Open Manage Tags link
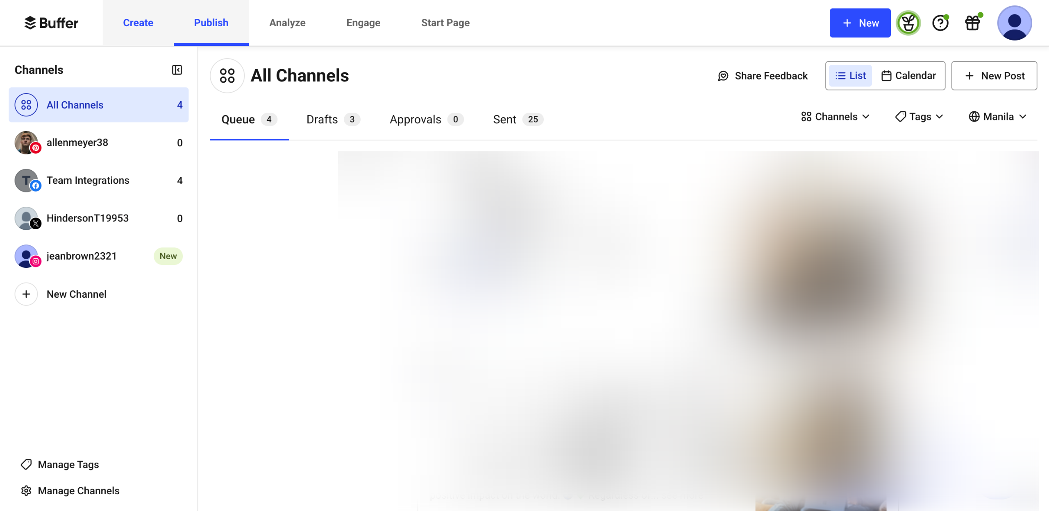 point(68,464)
